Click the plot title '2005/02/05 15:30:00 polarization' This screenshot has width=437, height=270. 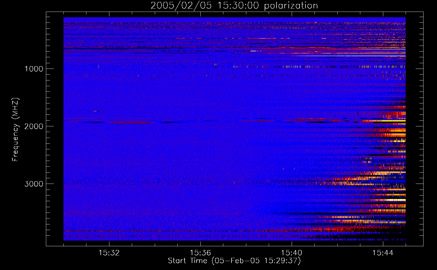[234, 6]
